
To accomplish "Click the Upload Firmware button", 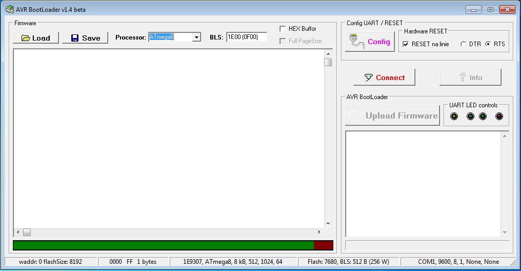I will pyautogui.click(x=392, y=115).
